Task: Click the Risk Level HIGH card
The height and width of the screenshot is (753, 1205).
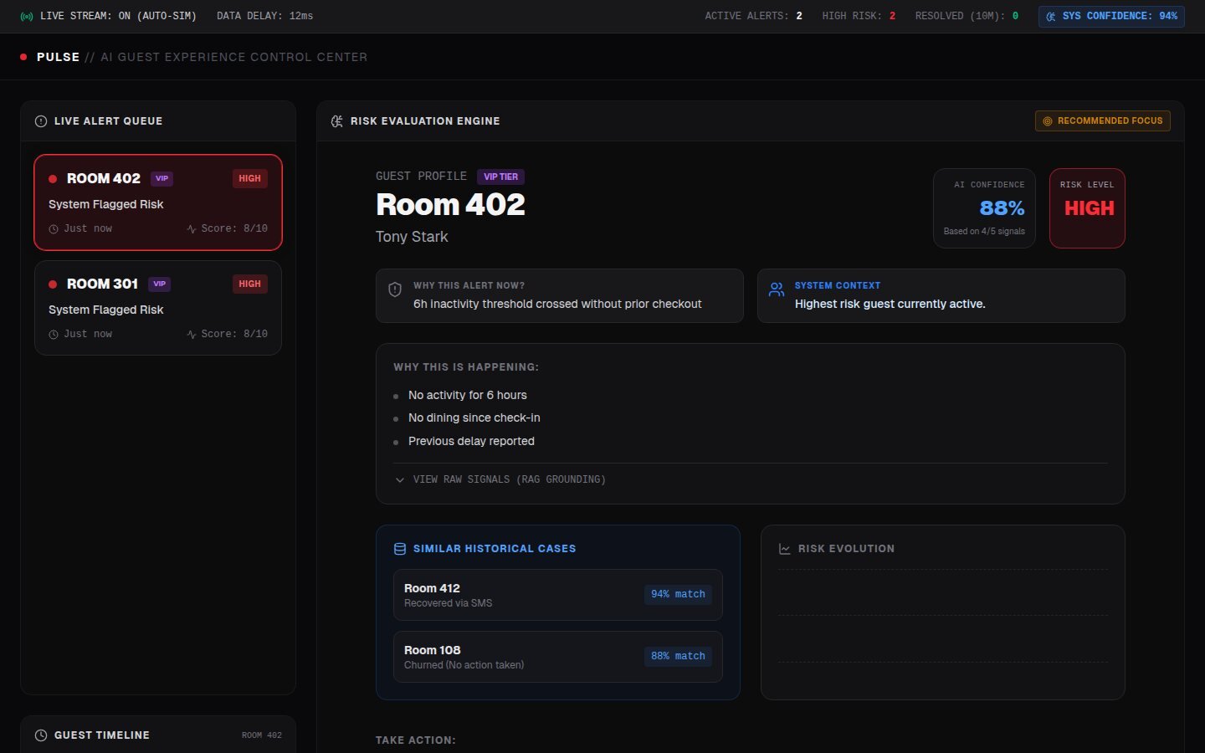Action: 1087,208
